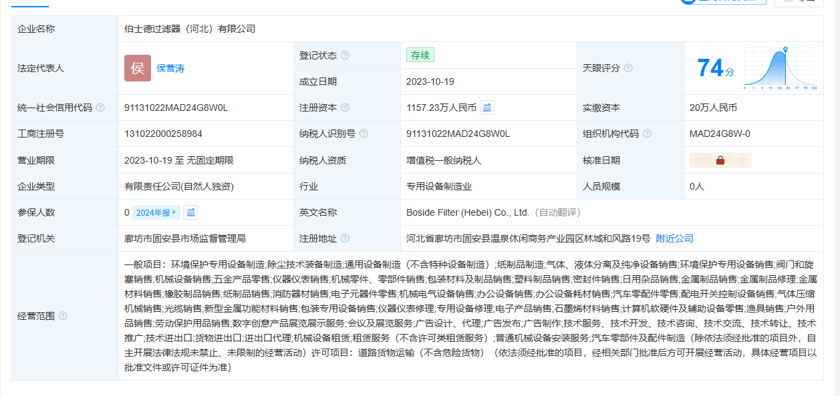Image resolution: width=840 pixels, height=396 pixels.
Task: Select the business term 2023-10-19 至 无固定期限
Action: (179, 160)
